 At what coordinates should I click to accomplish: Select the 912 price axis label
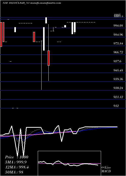pos(116,106)
